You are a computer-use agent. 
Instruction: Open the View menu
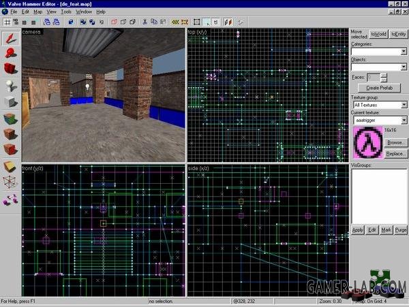(51, 12)
